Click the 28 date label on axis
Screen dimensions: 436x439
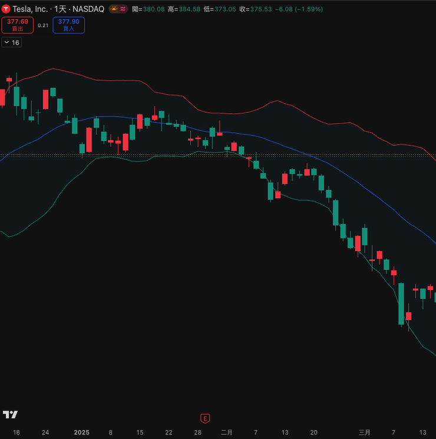click(x=198, y=433)
